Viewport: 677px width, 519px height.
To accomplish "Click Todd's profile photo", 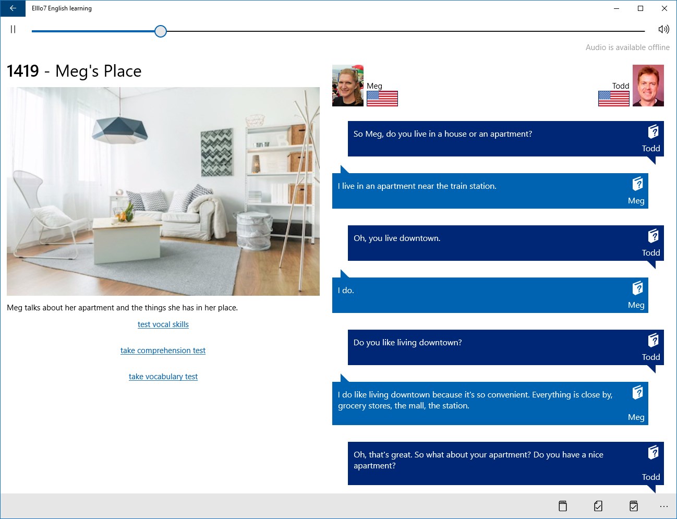I will pos(648,85).
